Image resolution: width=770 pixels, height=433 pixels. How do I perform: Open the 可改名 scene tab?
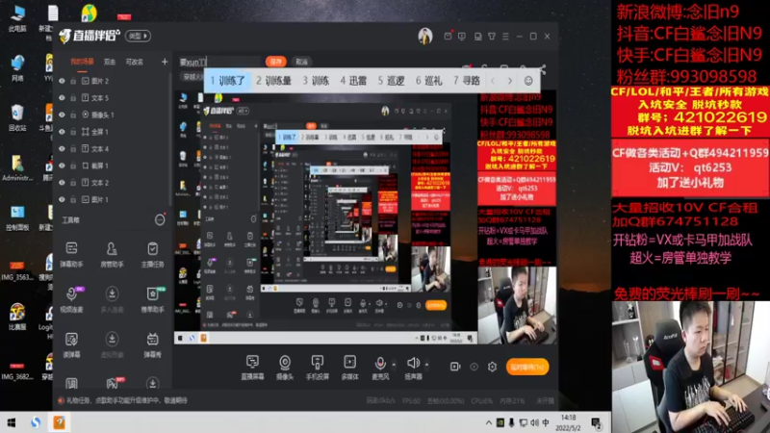click(134, 62)
